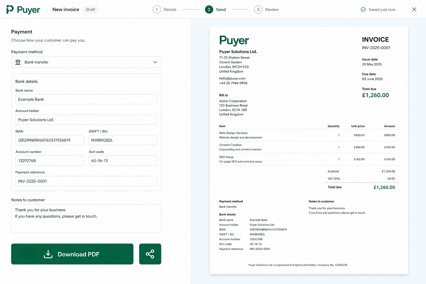426x284 pixels.
Task: Click the 'VAT (0%)' row label
Action: click(334, 179)
